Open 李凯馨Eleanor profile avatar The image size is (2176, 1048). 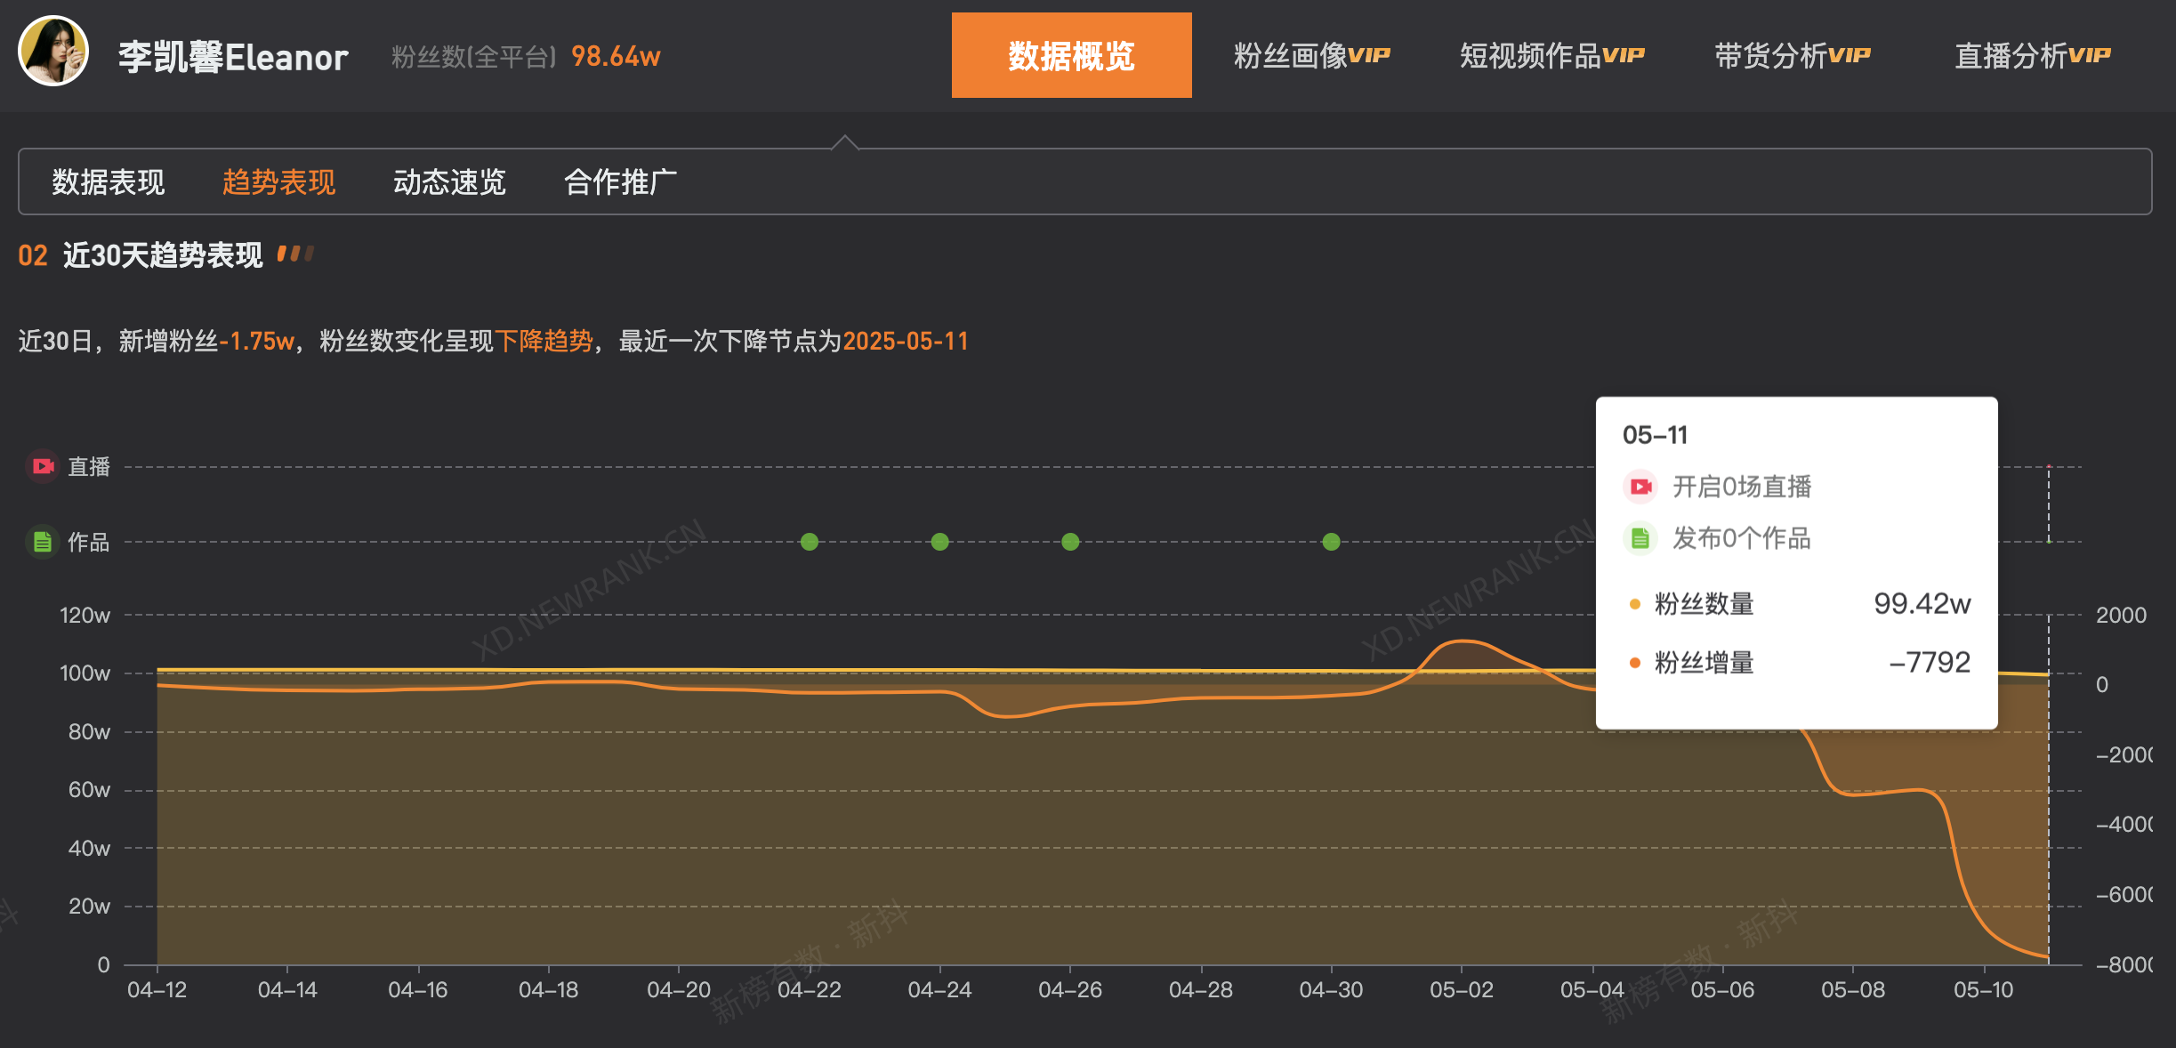point(53,52)
